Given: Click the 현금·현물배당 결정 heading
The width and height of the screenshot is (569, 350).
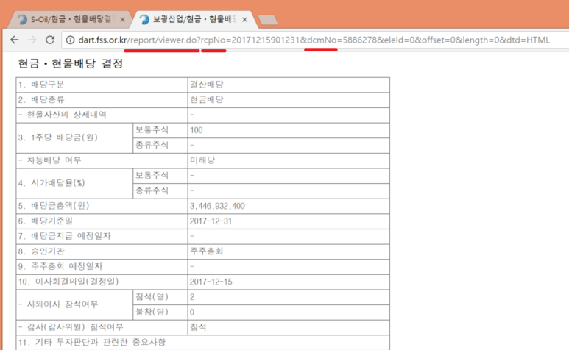Looking at the screenshot, I should pos(71,64).
